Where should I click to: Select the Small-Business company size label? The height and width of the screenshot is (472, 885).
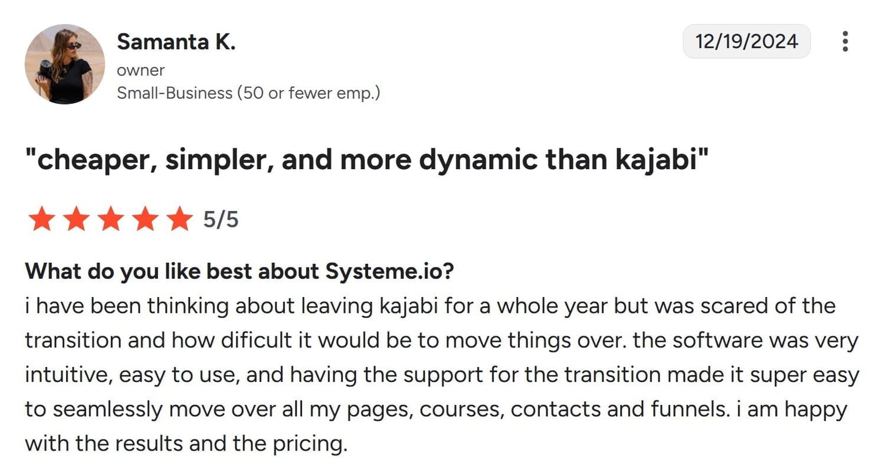[248, 93]
